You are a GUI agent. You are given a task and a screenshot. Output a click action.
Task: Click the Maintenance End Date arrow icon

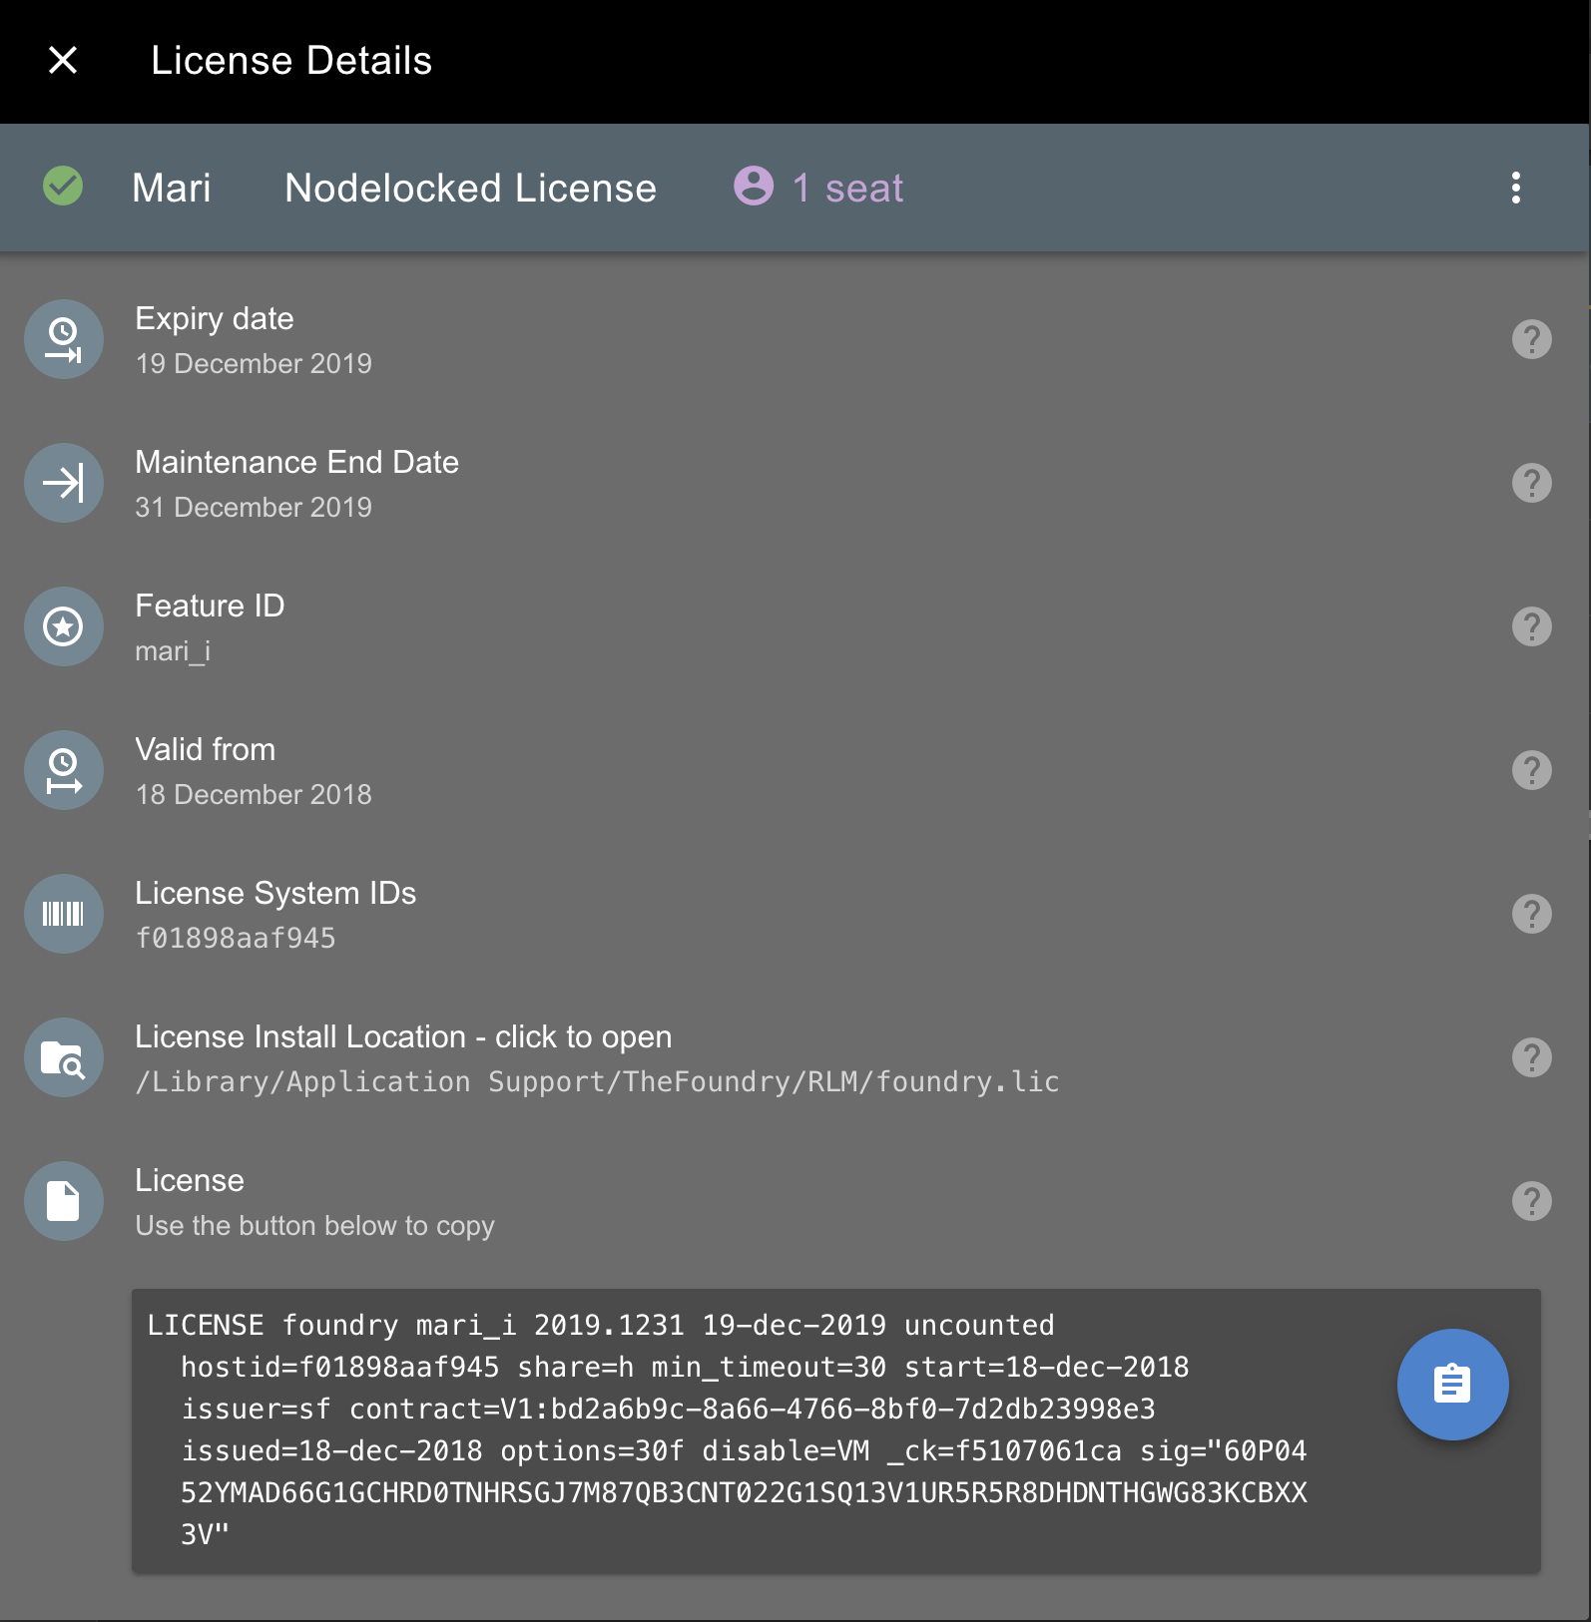(x=64, y=483)
